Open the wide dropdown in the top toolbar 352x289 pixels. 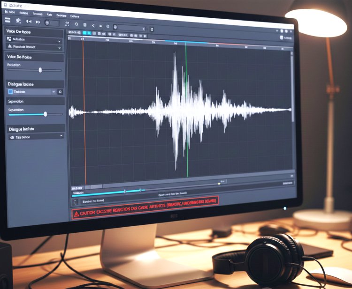click(x=130, y=28)
